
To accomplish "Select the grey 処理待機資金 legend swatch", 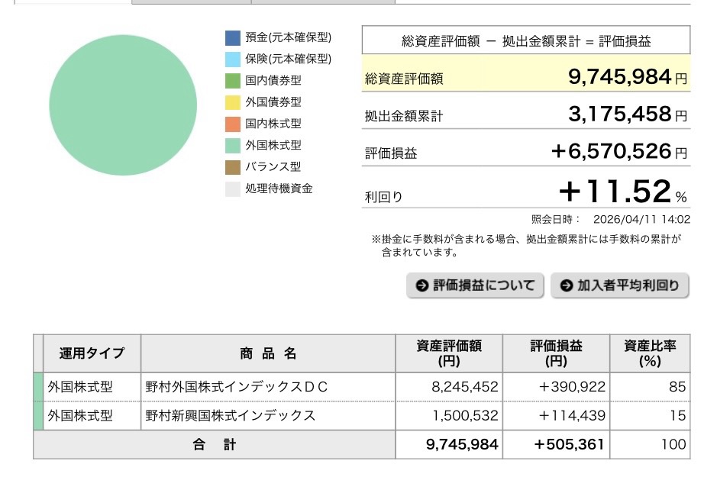I will (233, 189).
